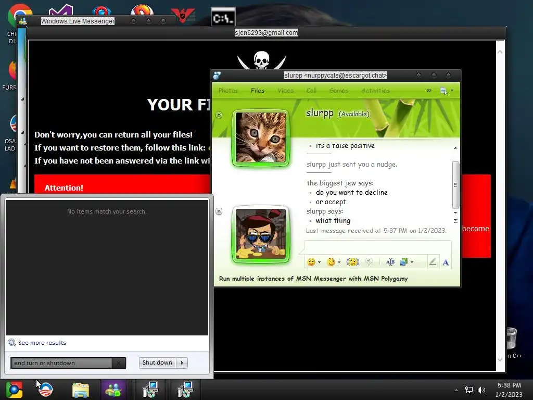Switch to handwriting pencil mode
Screen dimensions: 533x400
pyautogui.click(x=433, y=262)
